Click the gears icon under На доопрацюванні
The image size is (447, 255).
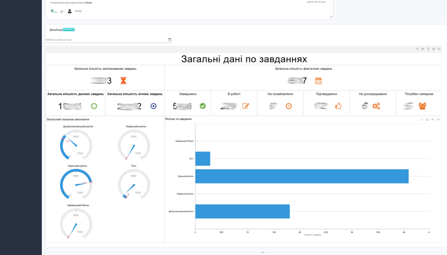coord(376,106)
